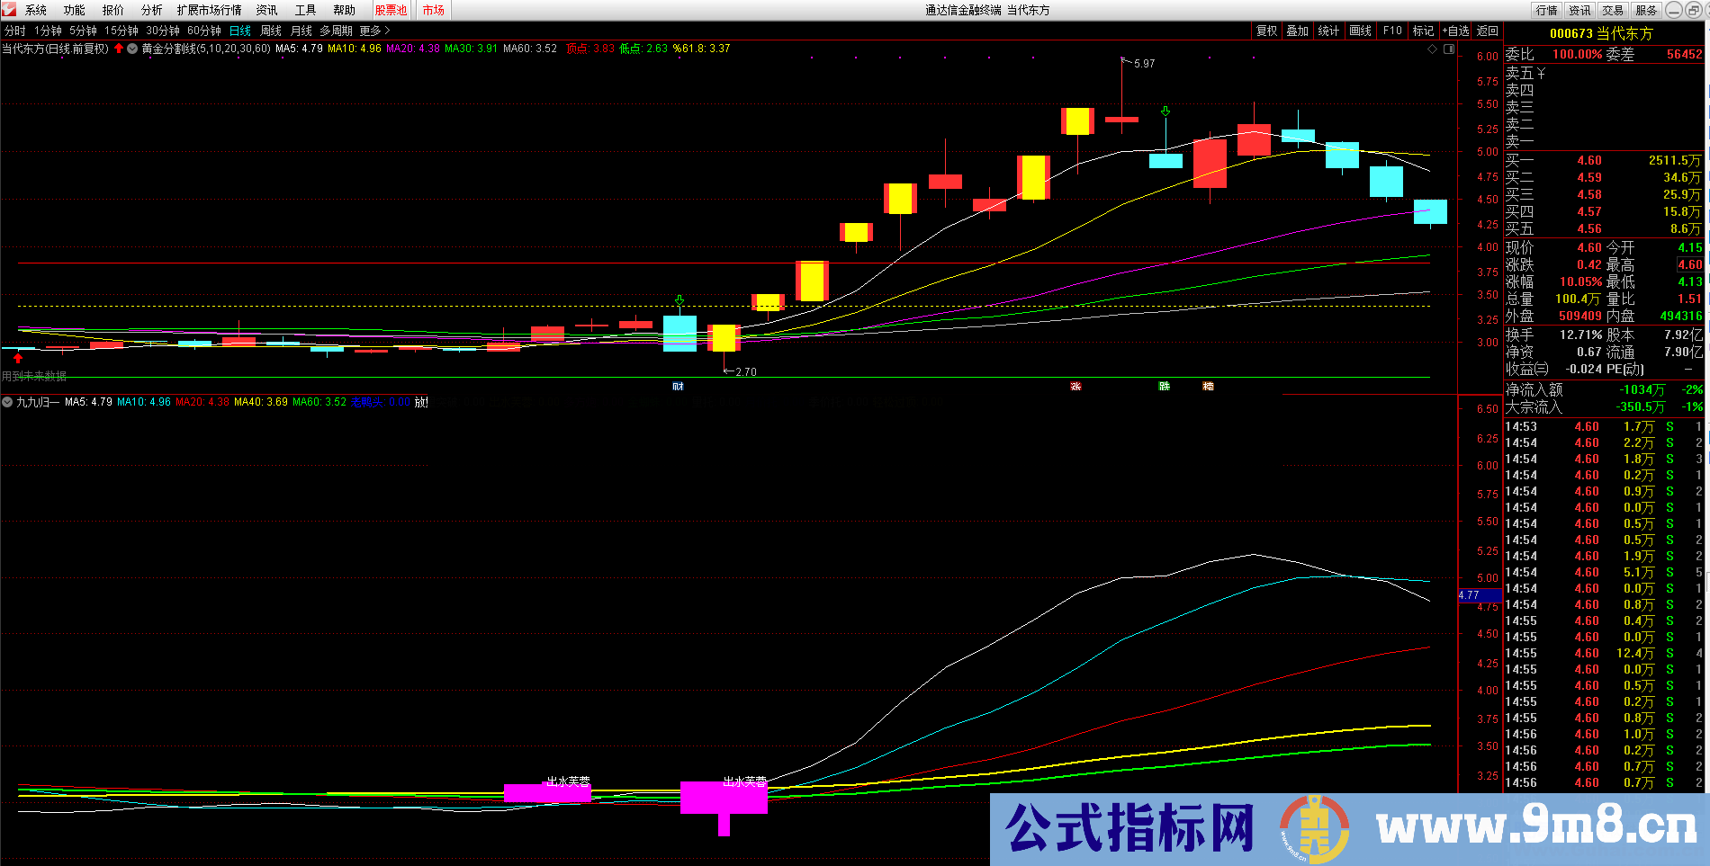
Task: Click the TDX app logo icon
Action: point(9,10)
